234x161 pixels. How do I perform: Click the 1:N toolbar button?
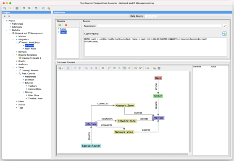(x=147, y=68)
